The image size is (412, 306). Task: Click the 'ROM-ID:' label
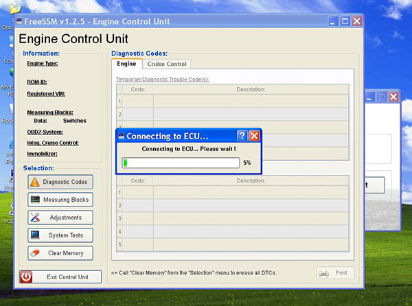[x=37, y=82]
